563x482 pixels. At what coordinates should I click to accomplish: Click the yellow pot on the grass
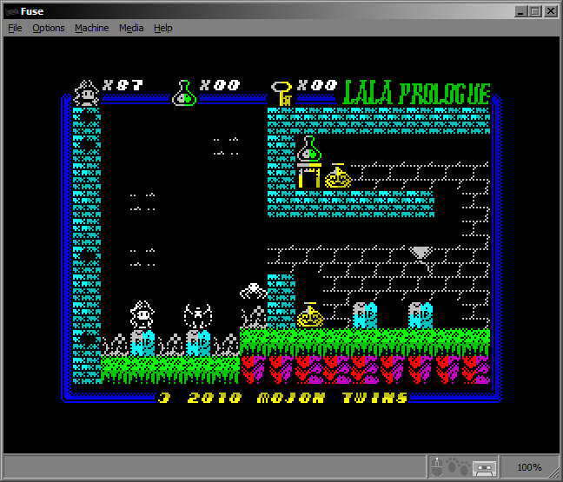[310, 314]
